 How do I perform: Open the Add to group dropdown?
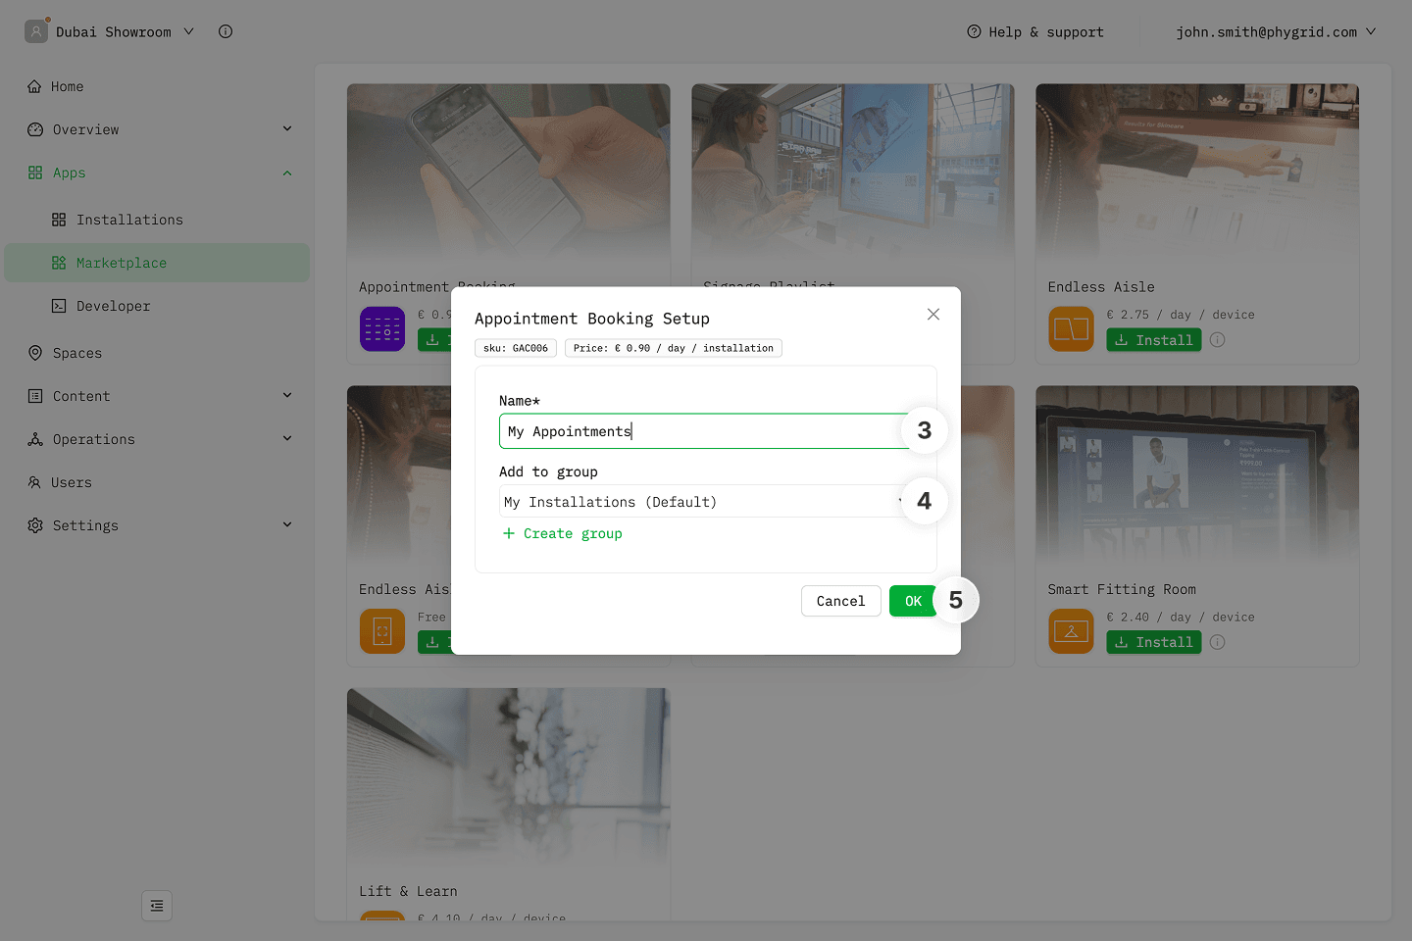pyautogui.click(x=701, y=502)
